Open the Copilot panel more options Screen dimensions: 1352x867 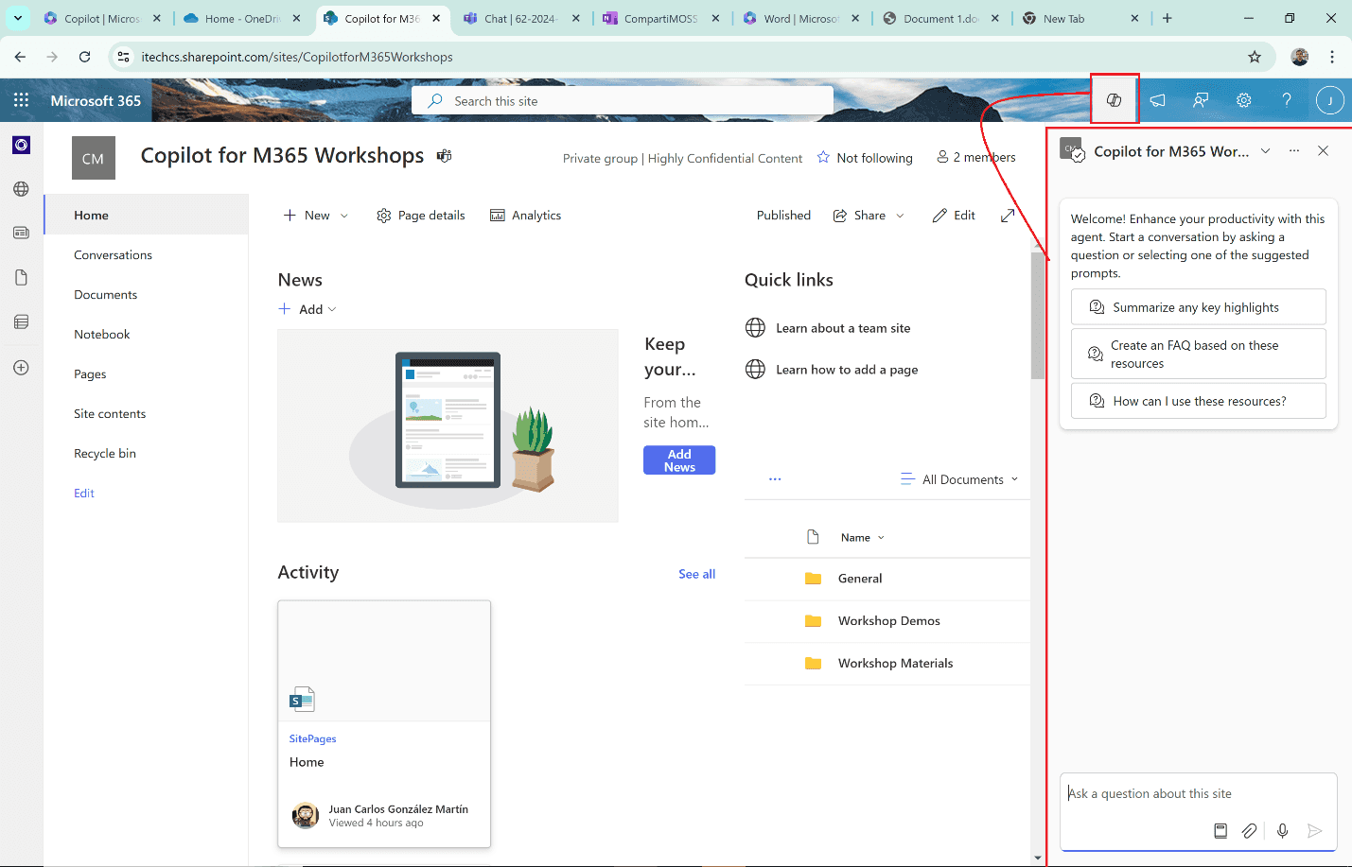(x=1294, y=151)
